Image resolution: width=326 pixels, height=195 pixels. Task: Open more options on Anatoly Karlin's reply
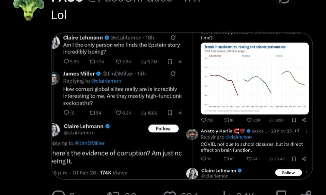point(306,131)
